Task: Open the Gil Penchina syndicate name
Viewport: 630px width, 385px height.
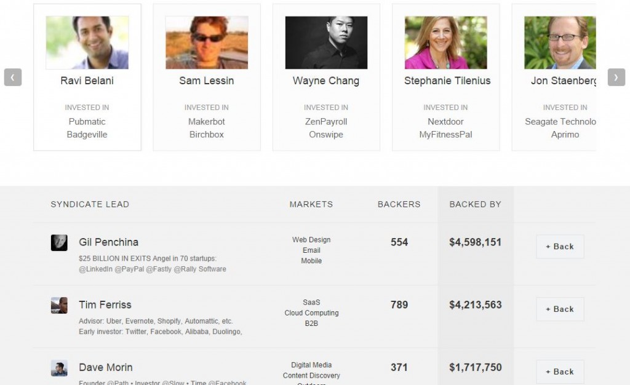Action: click(x=108, y=242)
